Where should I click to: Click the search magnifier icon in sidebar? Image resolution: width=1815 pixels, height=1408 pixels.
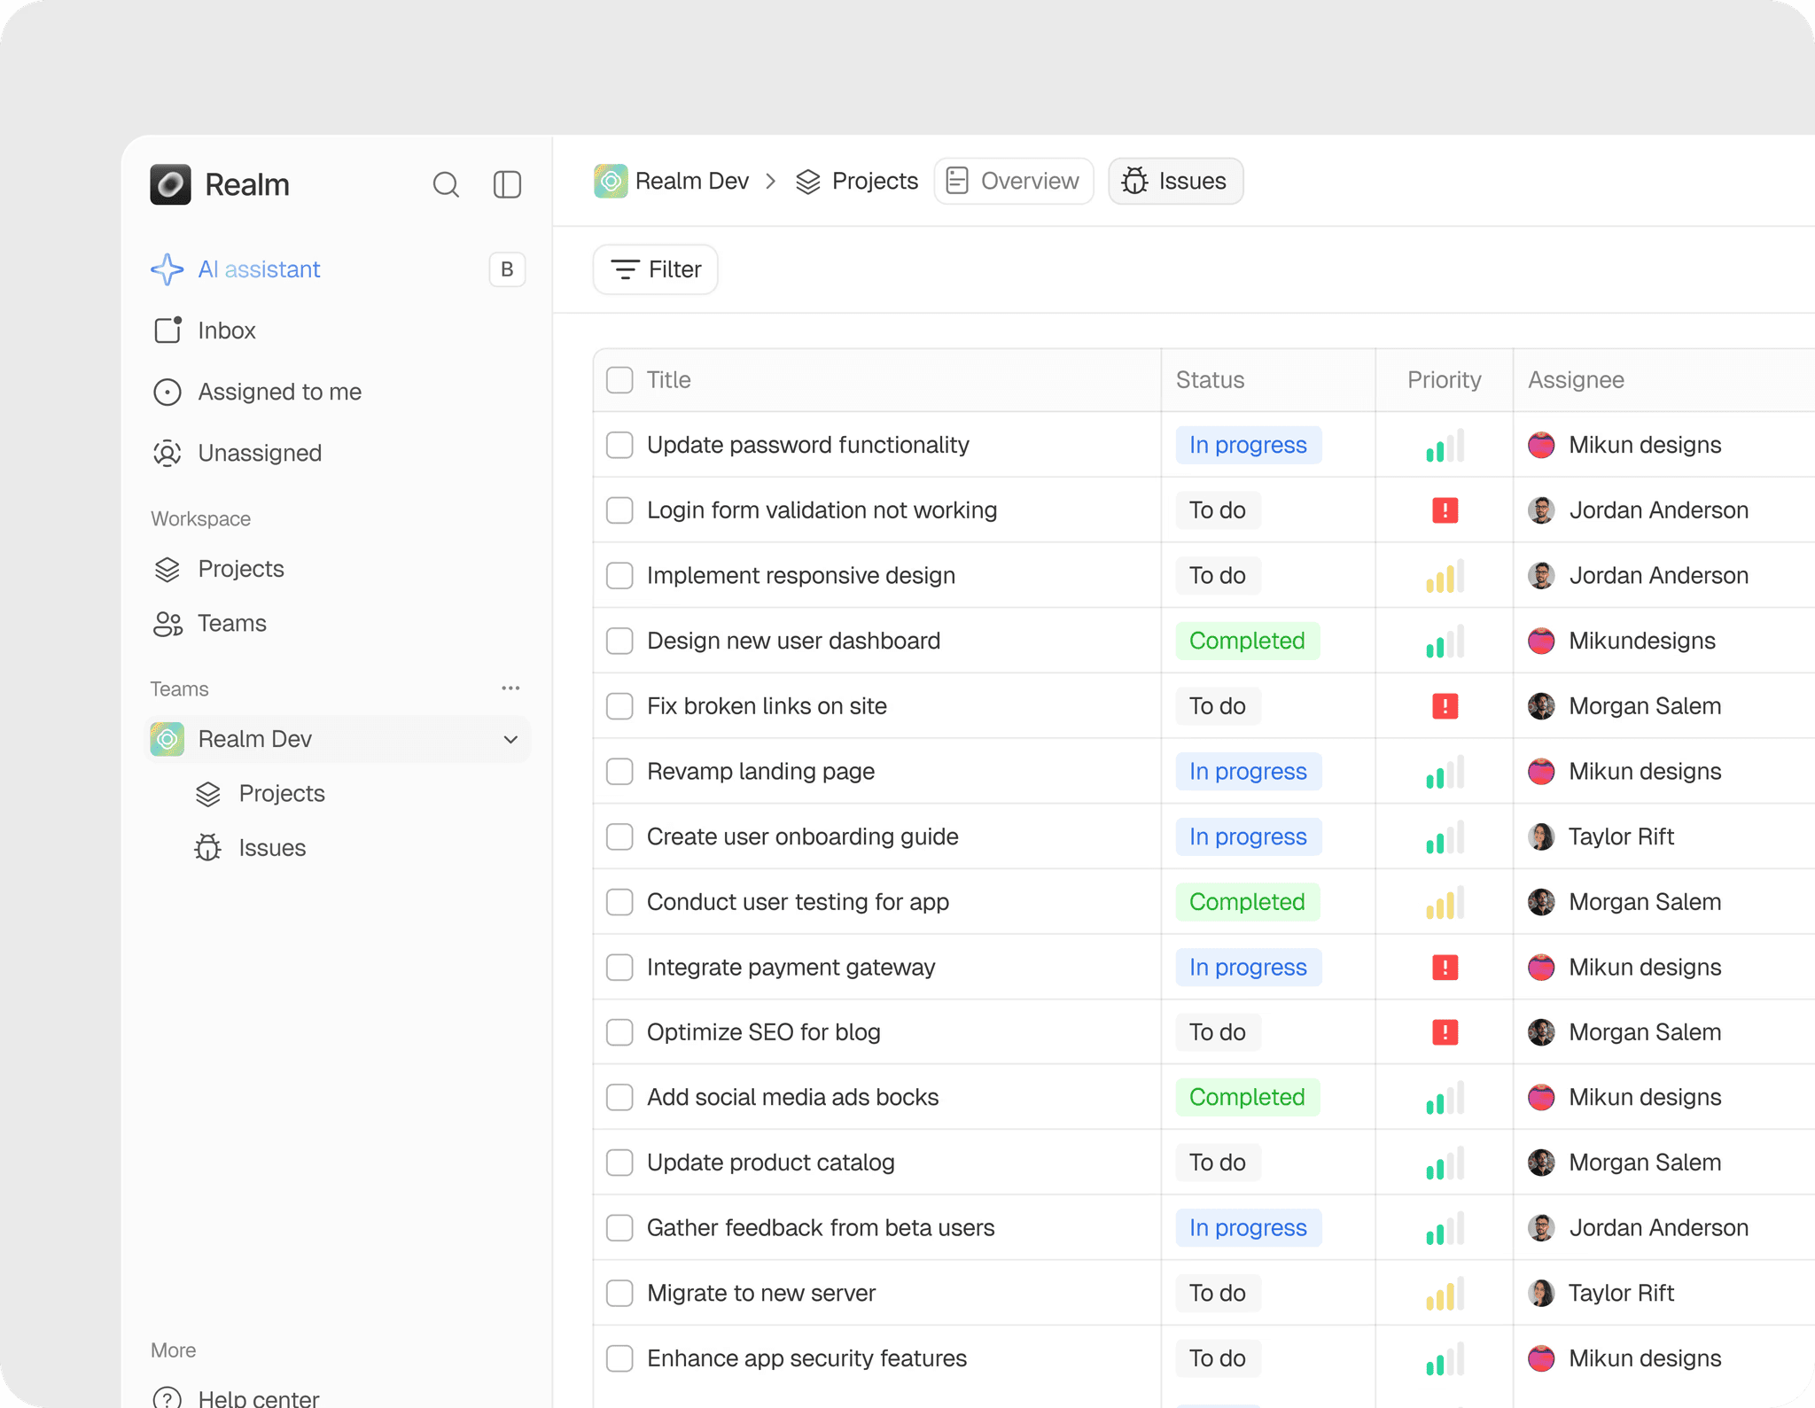pyautogui.click(x=446, y=184)
